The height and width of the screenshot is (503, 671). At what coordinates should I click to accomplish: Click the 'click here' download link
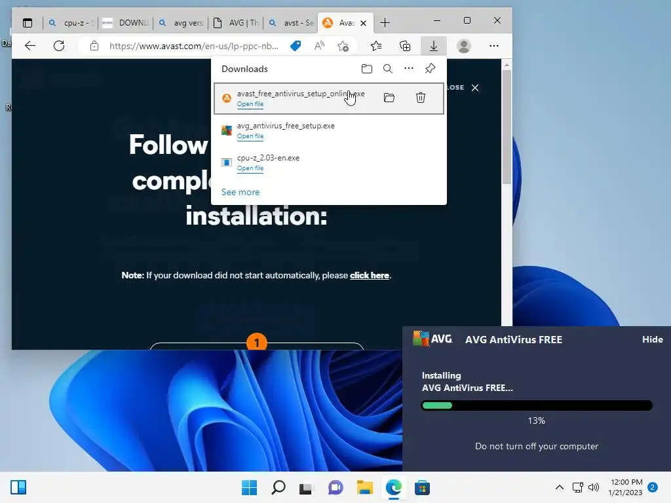pyautogui.click(x=370, y=276)
